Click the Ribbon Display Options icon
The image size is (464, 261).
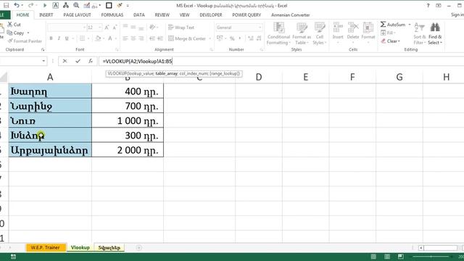(439, 5)
